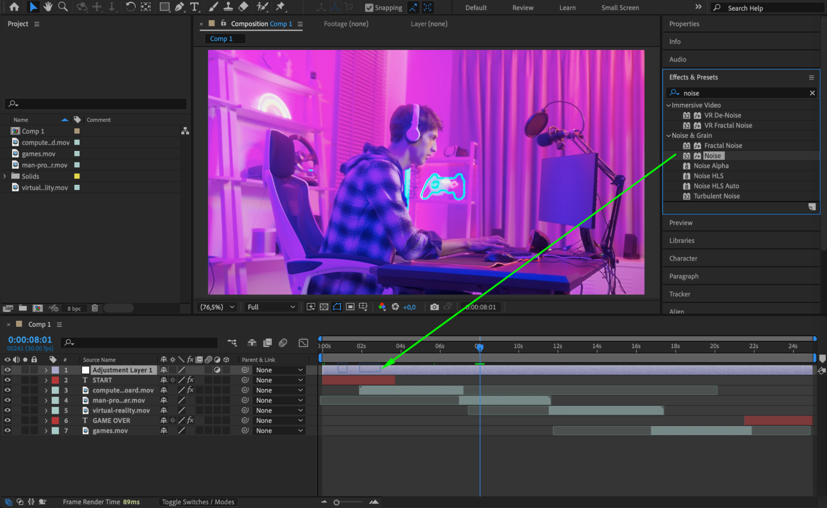Click the snapshot camera icon
This screenshot has width=827, height=508.
point(434,307)
